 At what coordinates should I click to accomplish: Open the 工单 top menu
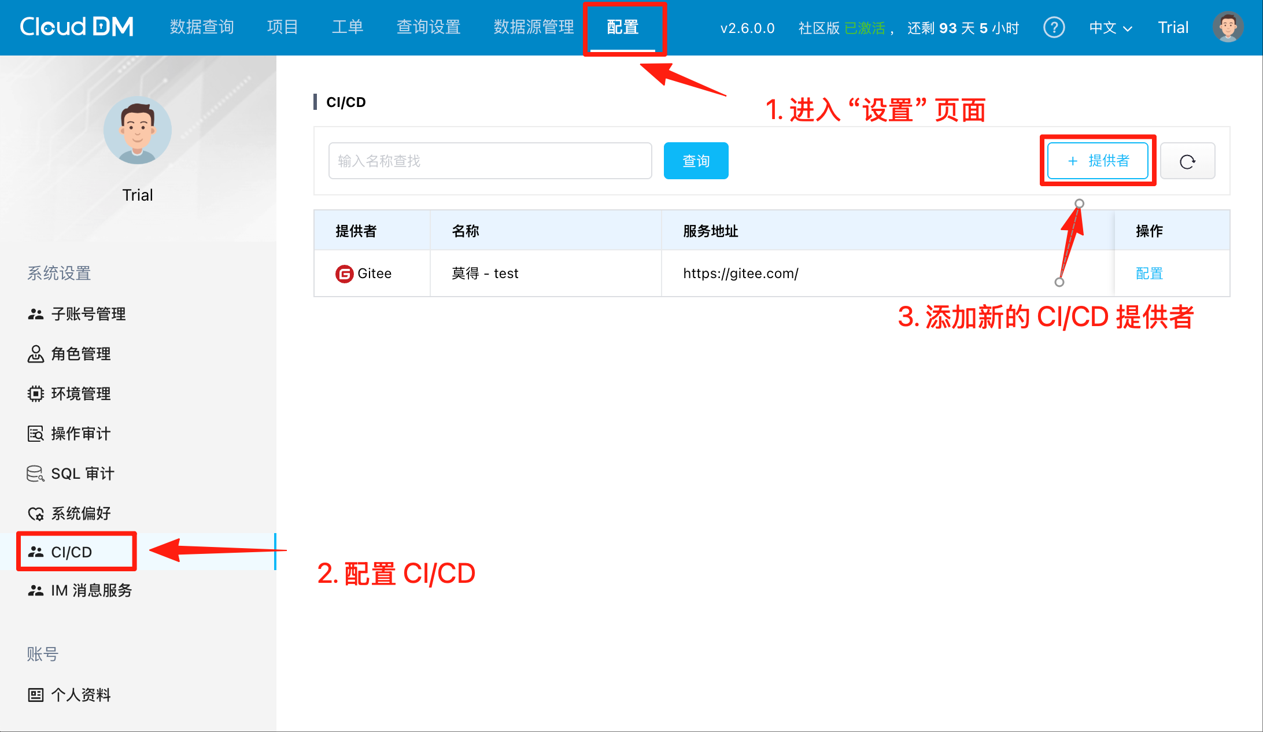click(x=348, y=27)
